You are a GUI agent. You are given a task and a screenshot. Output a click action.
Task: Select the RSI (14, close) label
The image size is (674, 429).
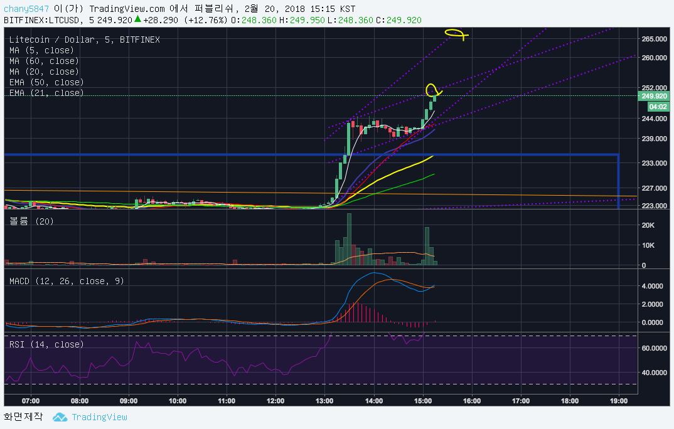(x=46, y=344)
